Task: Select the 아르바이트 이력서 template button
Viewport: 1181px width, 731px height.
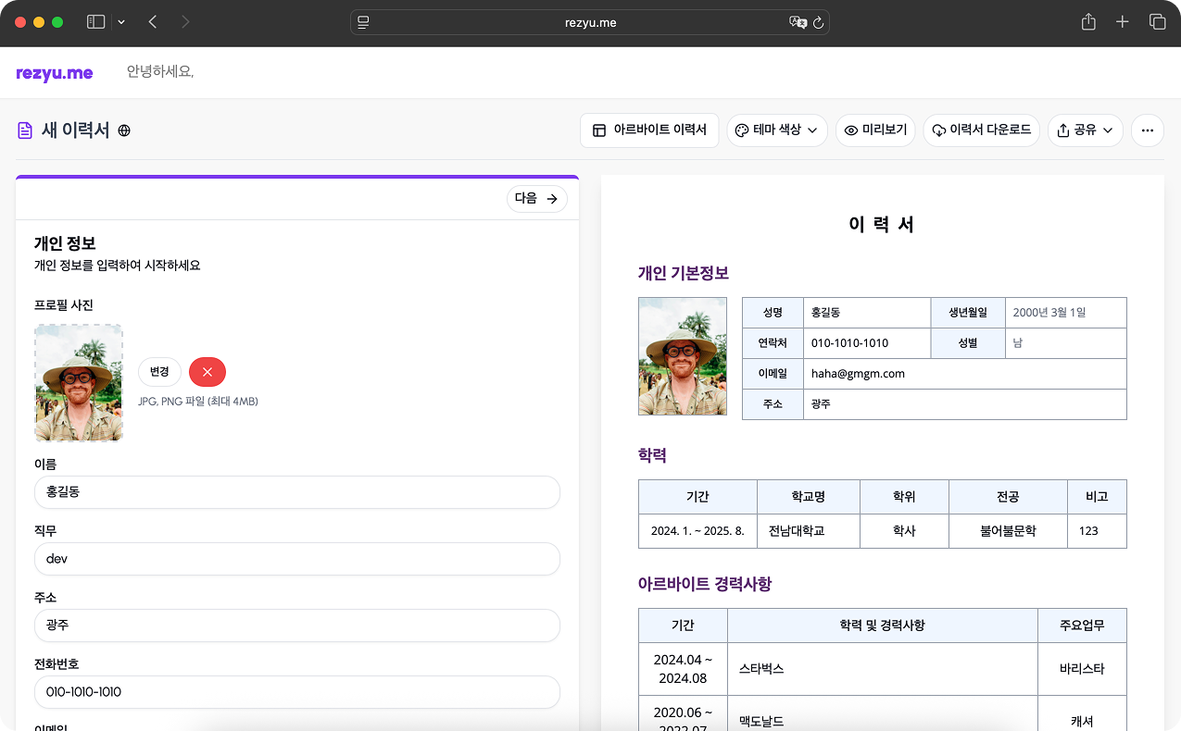Action: [649, 130]
